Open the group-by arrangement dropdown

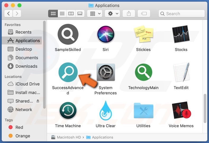[x=95, y=14]
